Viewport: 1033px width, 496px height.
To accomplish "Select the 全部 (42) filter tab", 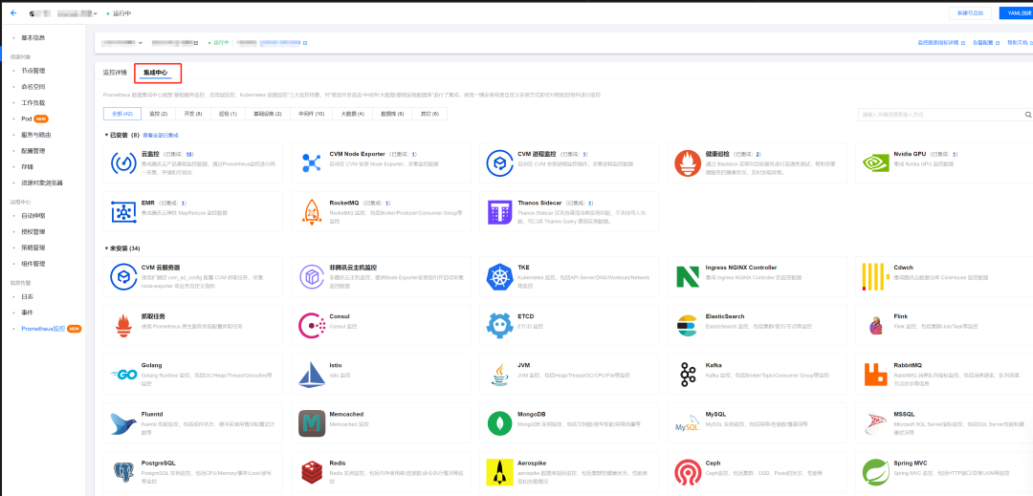I will (x=122, y=114).
